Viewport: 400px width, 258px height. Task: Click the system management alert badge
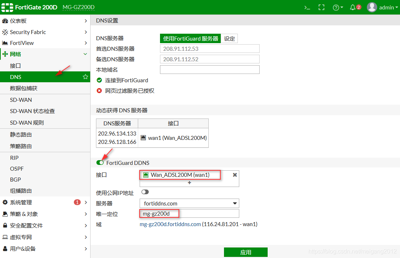point(77,202)
